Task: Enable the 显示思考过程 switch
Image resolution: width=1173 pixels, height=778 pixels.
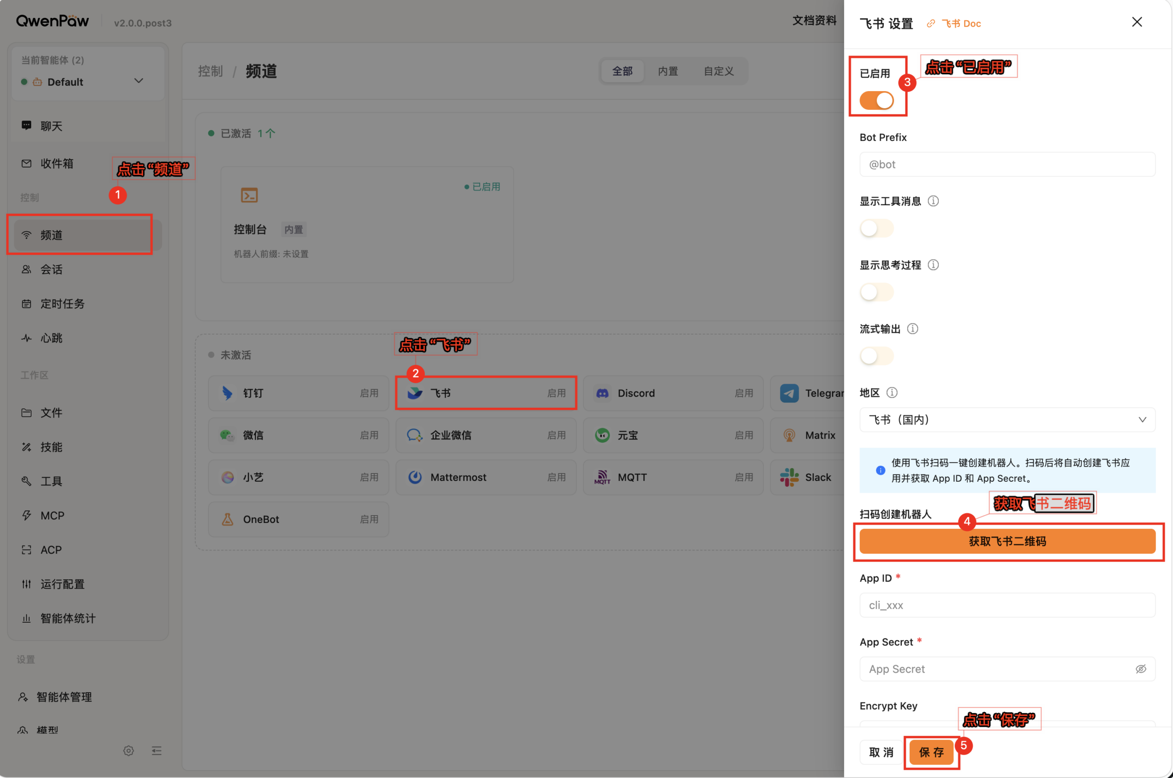Action: coord(877,292)
